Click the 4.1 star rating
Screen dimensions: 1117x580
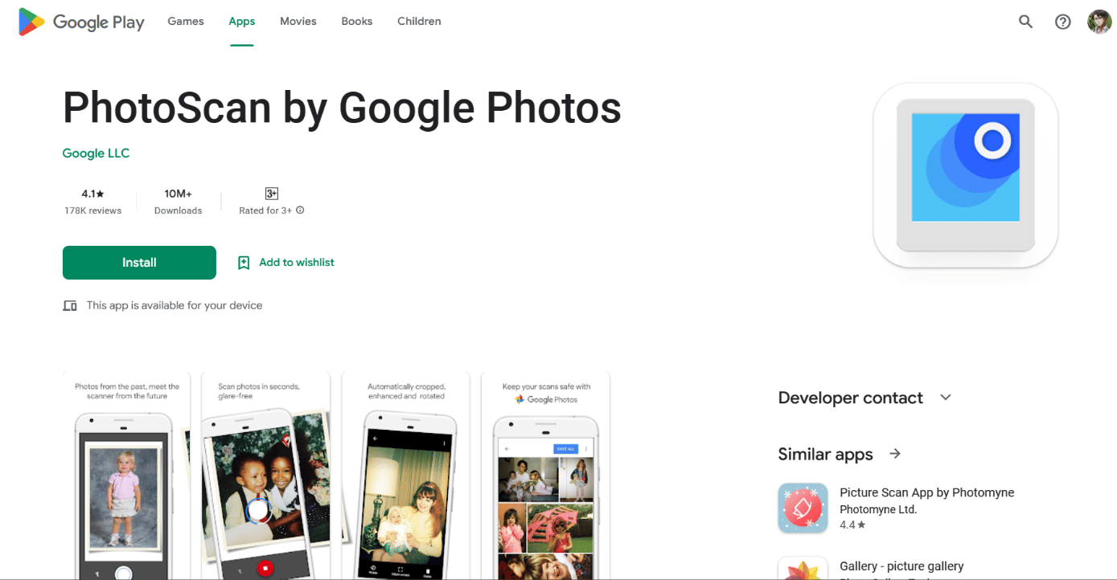93,194
